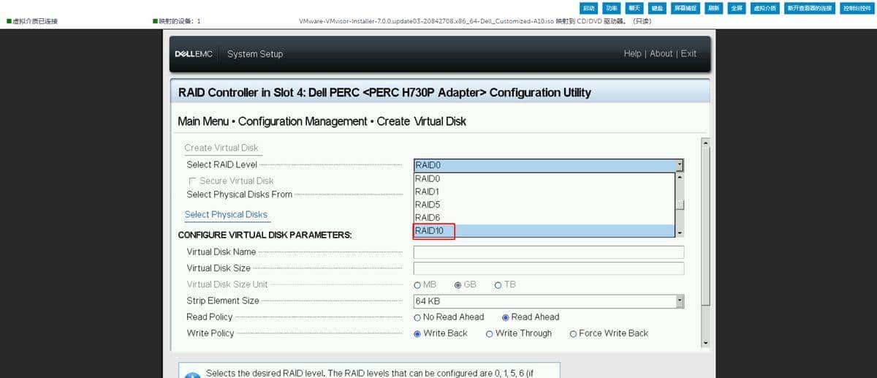Click the Create Virtual Disk link

221,148
